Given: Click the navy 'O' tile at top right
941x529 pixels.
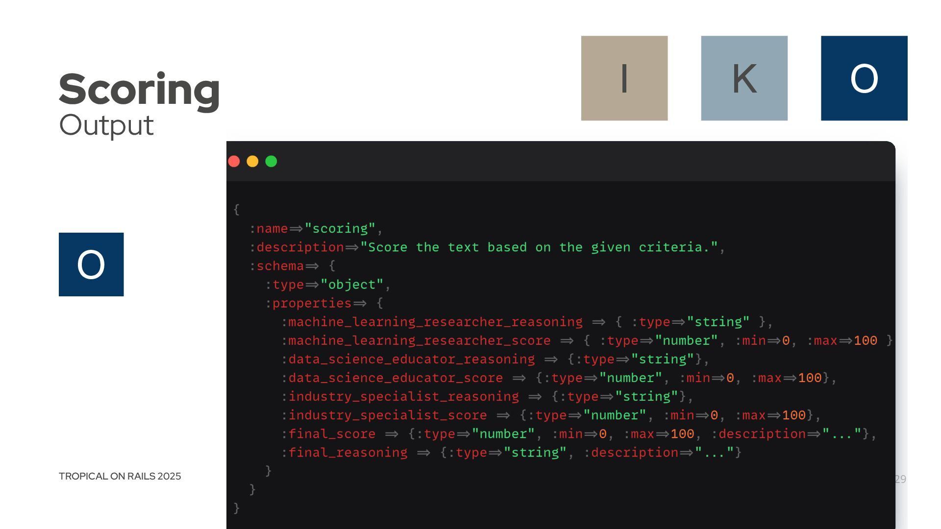Looking at the screenshot, I should coord(864,78).
